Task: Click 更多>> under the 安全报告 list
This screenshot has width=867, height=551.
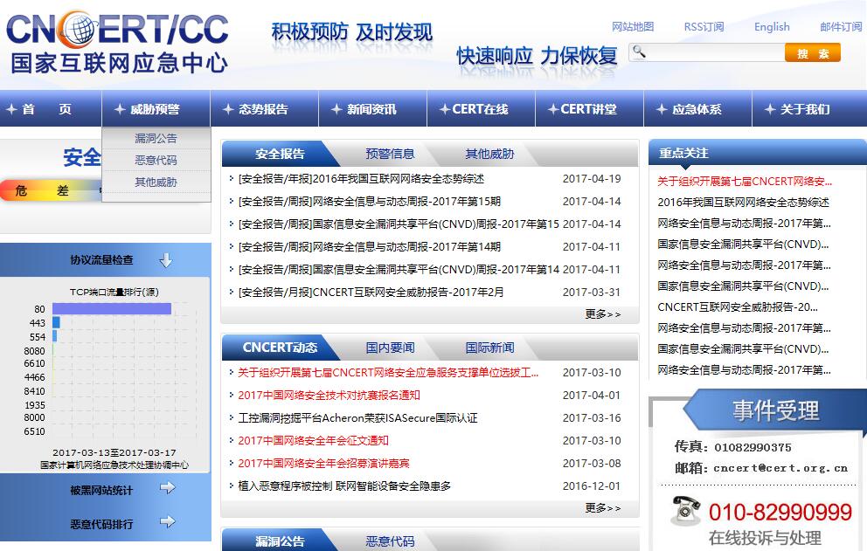Action: (603, 313)
